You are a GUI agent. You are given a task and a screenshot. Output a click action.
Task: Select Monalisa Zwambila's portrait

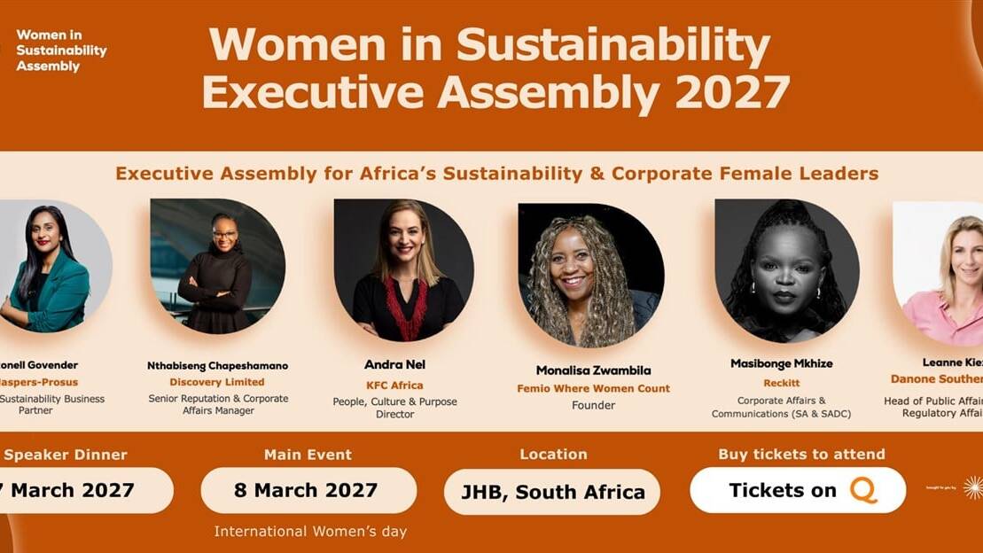point(590,275)
